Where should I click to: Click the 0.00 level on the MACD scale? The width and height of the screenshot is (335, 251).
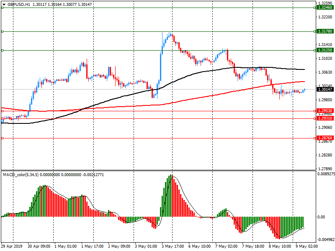(x=321, y=217)
